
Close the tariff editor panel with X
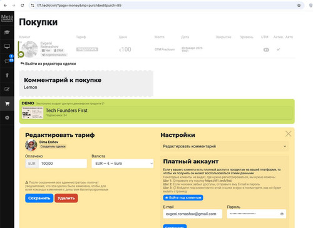(x=288, y=134)
